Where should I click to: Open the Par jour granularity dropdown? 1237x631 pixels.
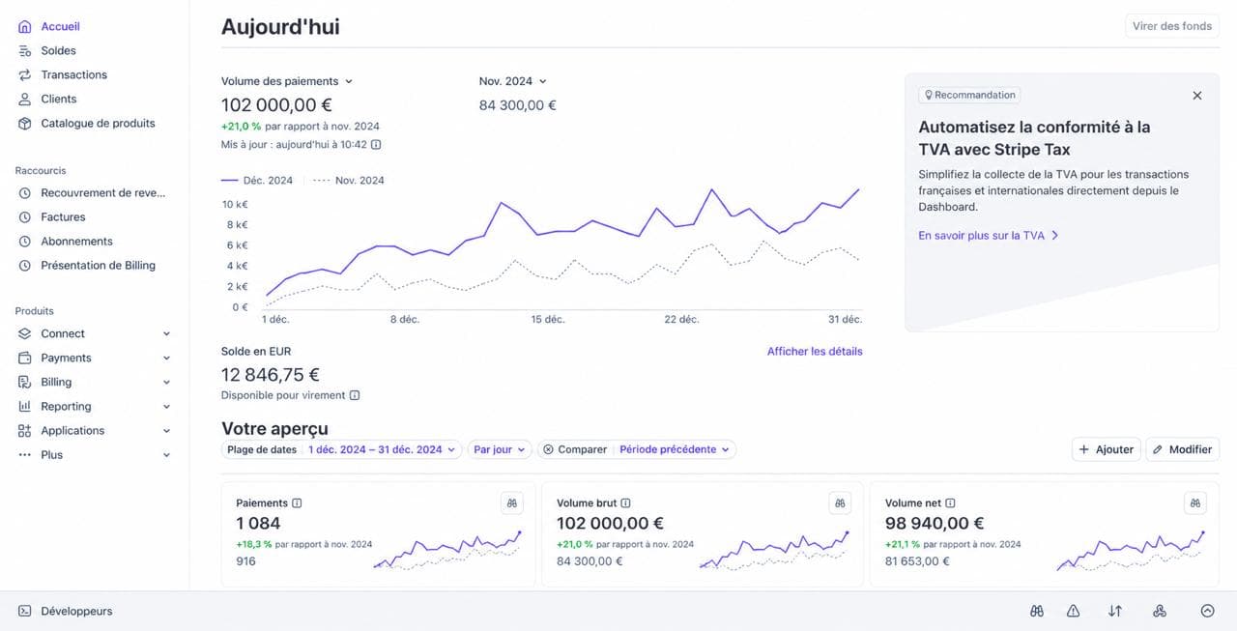click(500, 449)
